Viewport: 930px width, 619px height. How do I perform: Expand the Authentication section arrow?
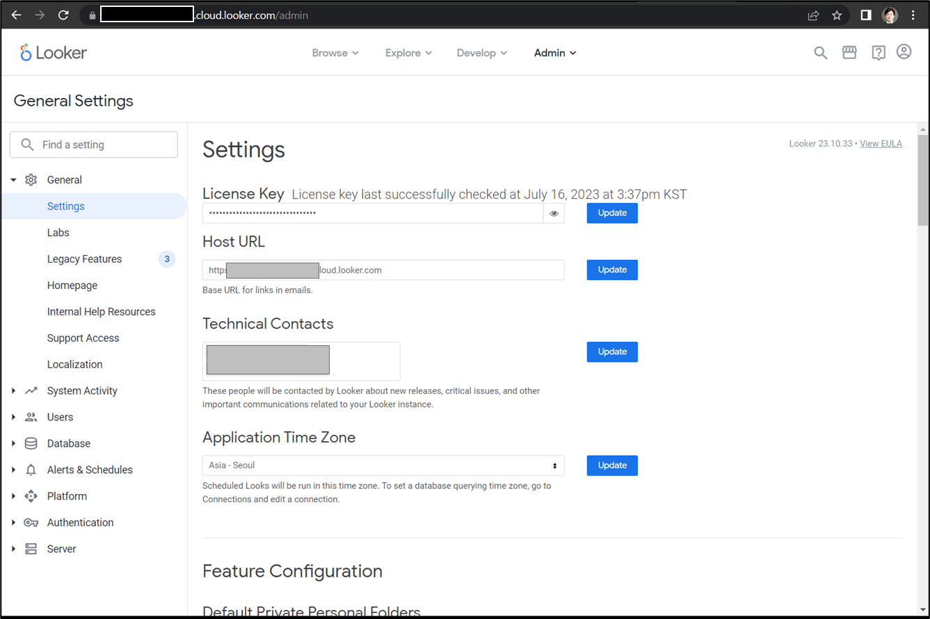click(x=13, y=522)
